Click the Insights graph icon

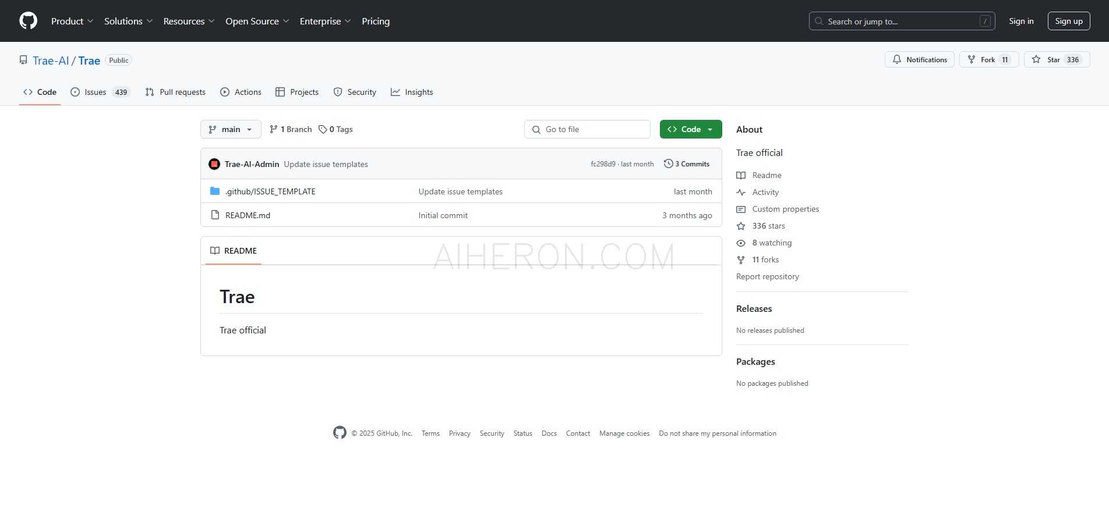[x=395, y=92]
